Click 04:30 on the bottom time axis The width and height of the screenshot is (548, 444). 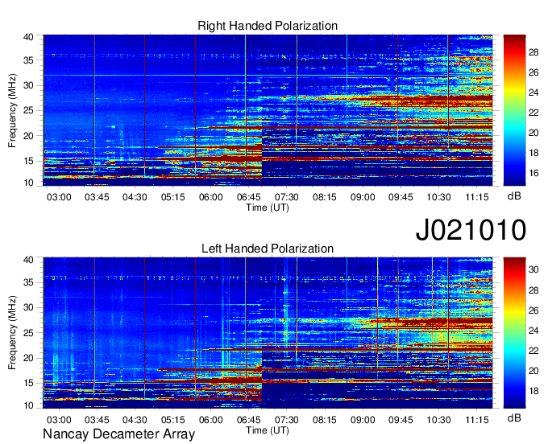pos(135,420)
